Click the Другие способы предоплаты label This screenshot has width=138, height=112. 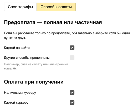pyautogui.click(x=27, y=58)
